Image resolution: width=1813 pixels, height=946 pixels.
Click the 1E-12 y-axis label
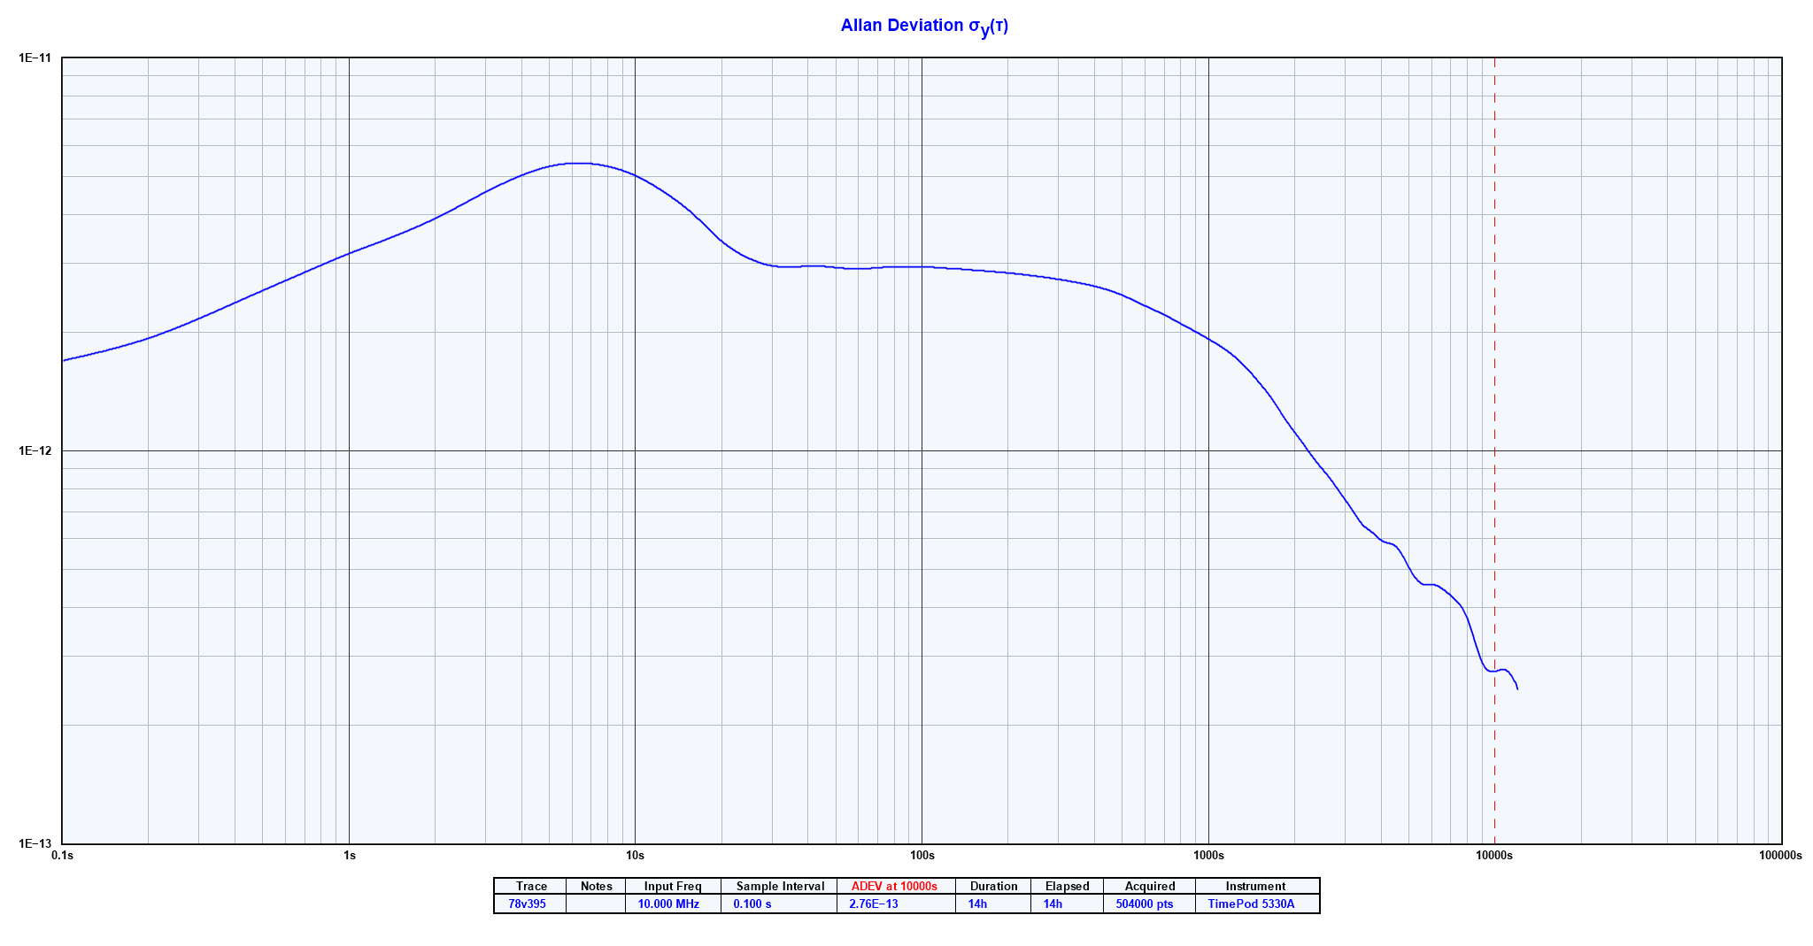35,450
